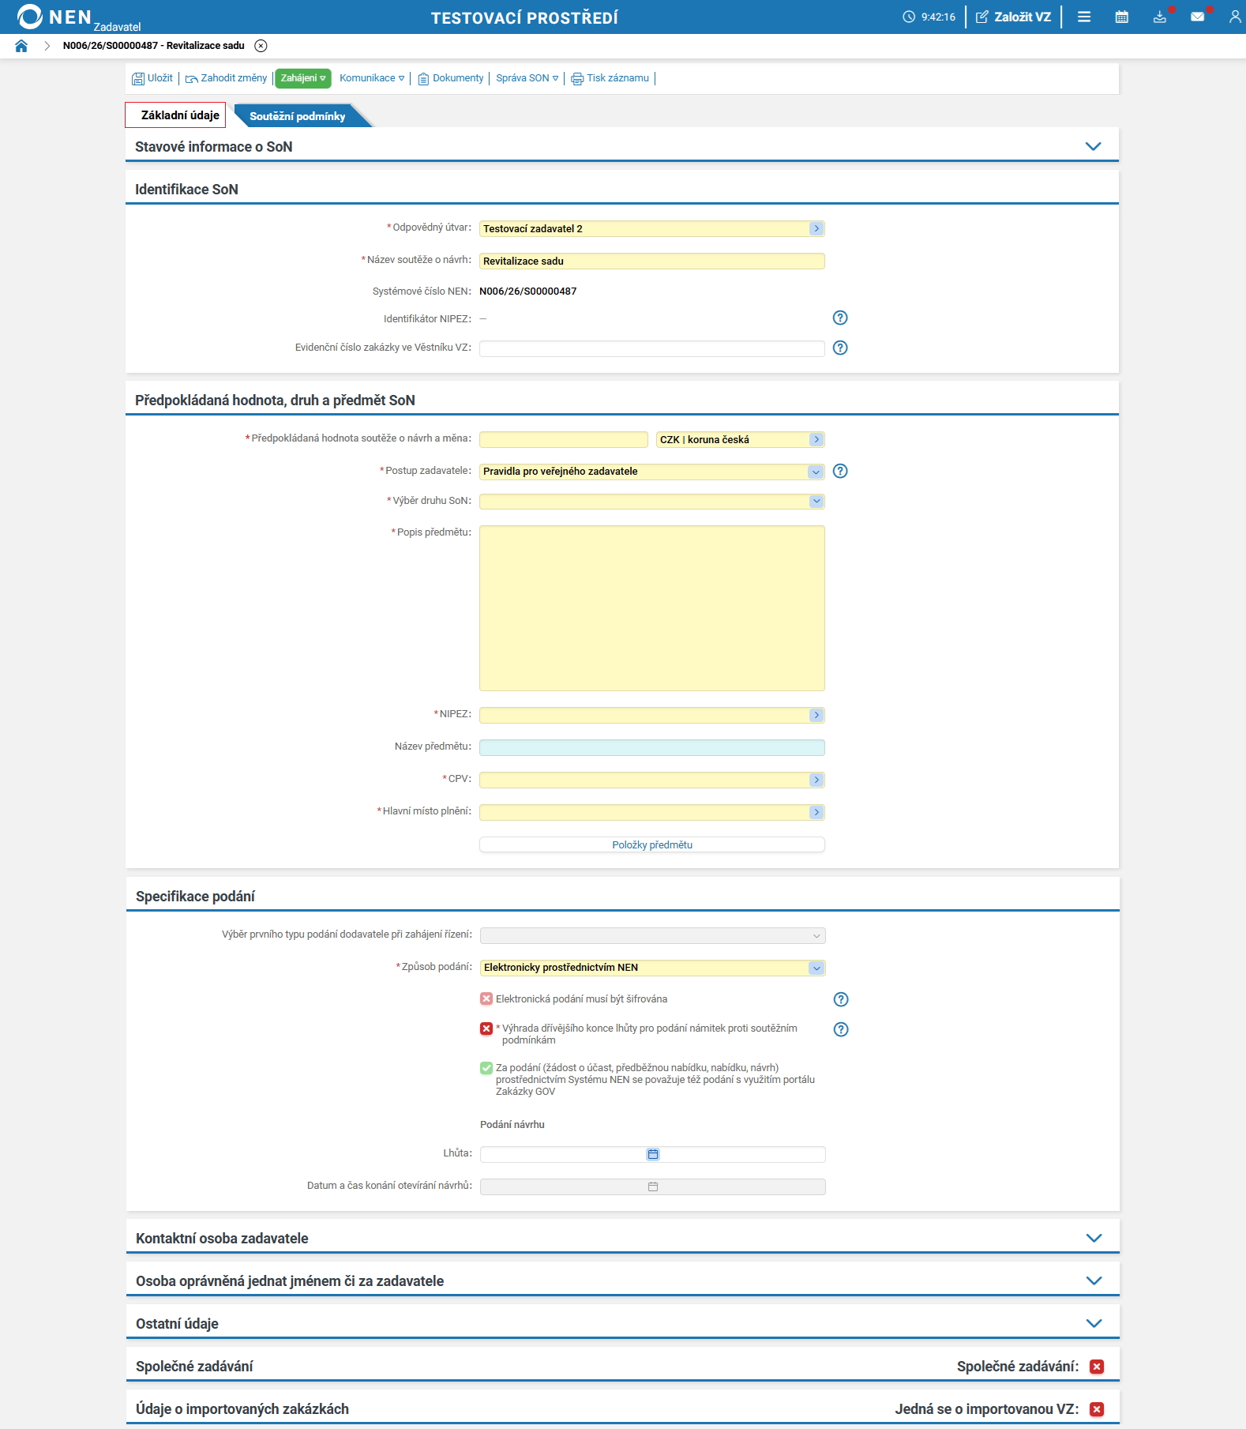Image resolution: width=1246 pixels, height=1429 pixels.
Task: Open the hamburger menu icon
Action: tap(1084, 17)
